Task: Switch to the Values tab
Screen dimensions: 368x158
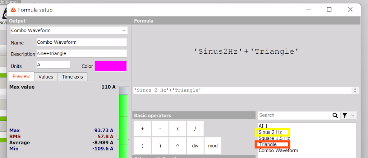Action: pyautogui.click(x=46, y=77)
